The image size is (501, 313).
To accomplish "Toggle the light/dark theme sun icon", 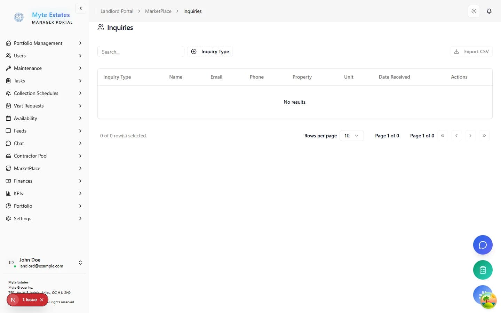I will 474,11.
